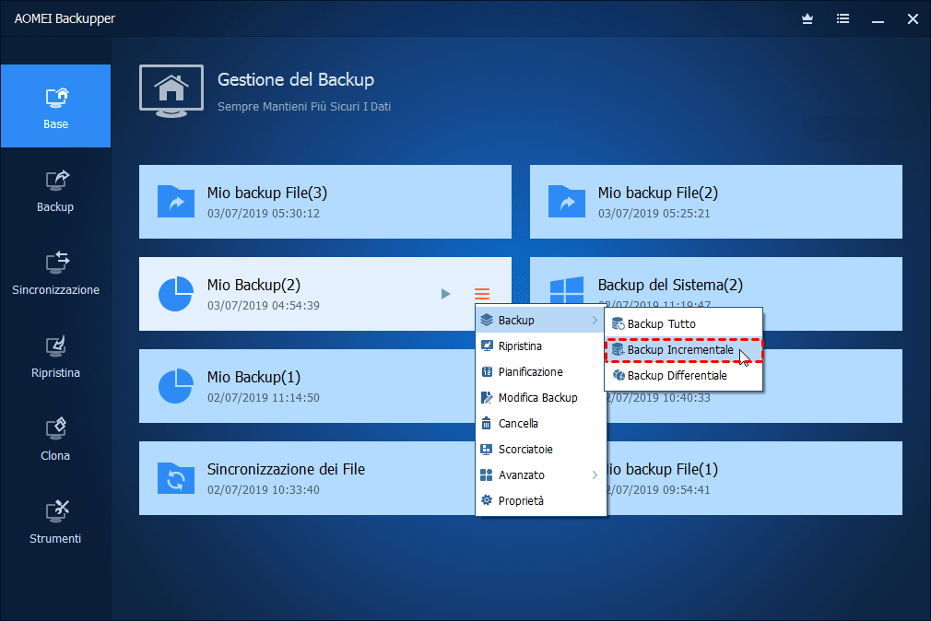Screen dimensions: 931x621
Task: Click the Mio Backup(1) title
Action: (253, 377)
